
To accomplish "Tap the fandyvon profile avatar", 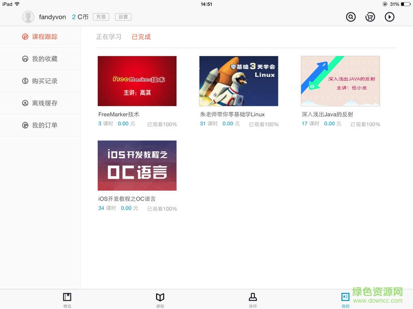I will pos(28,17).
